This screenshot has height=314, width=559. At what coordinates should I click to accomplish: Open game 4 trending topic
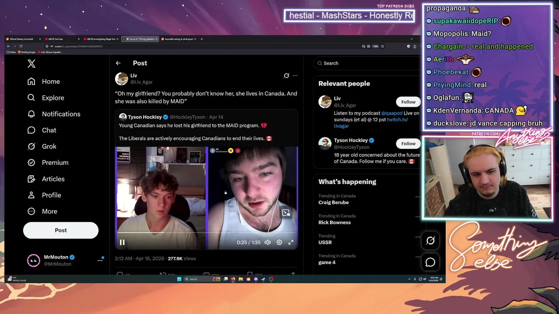pos(327,263)
